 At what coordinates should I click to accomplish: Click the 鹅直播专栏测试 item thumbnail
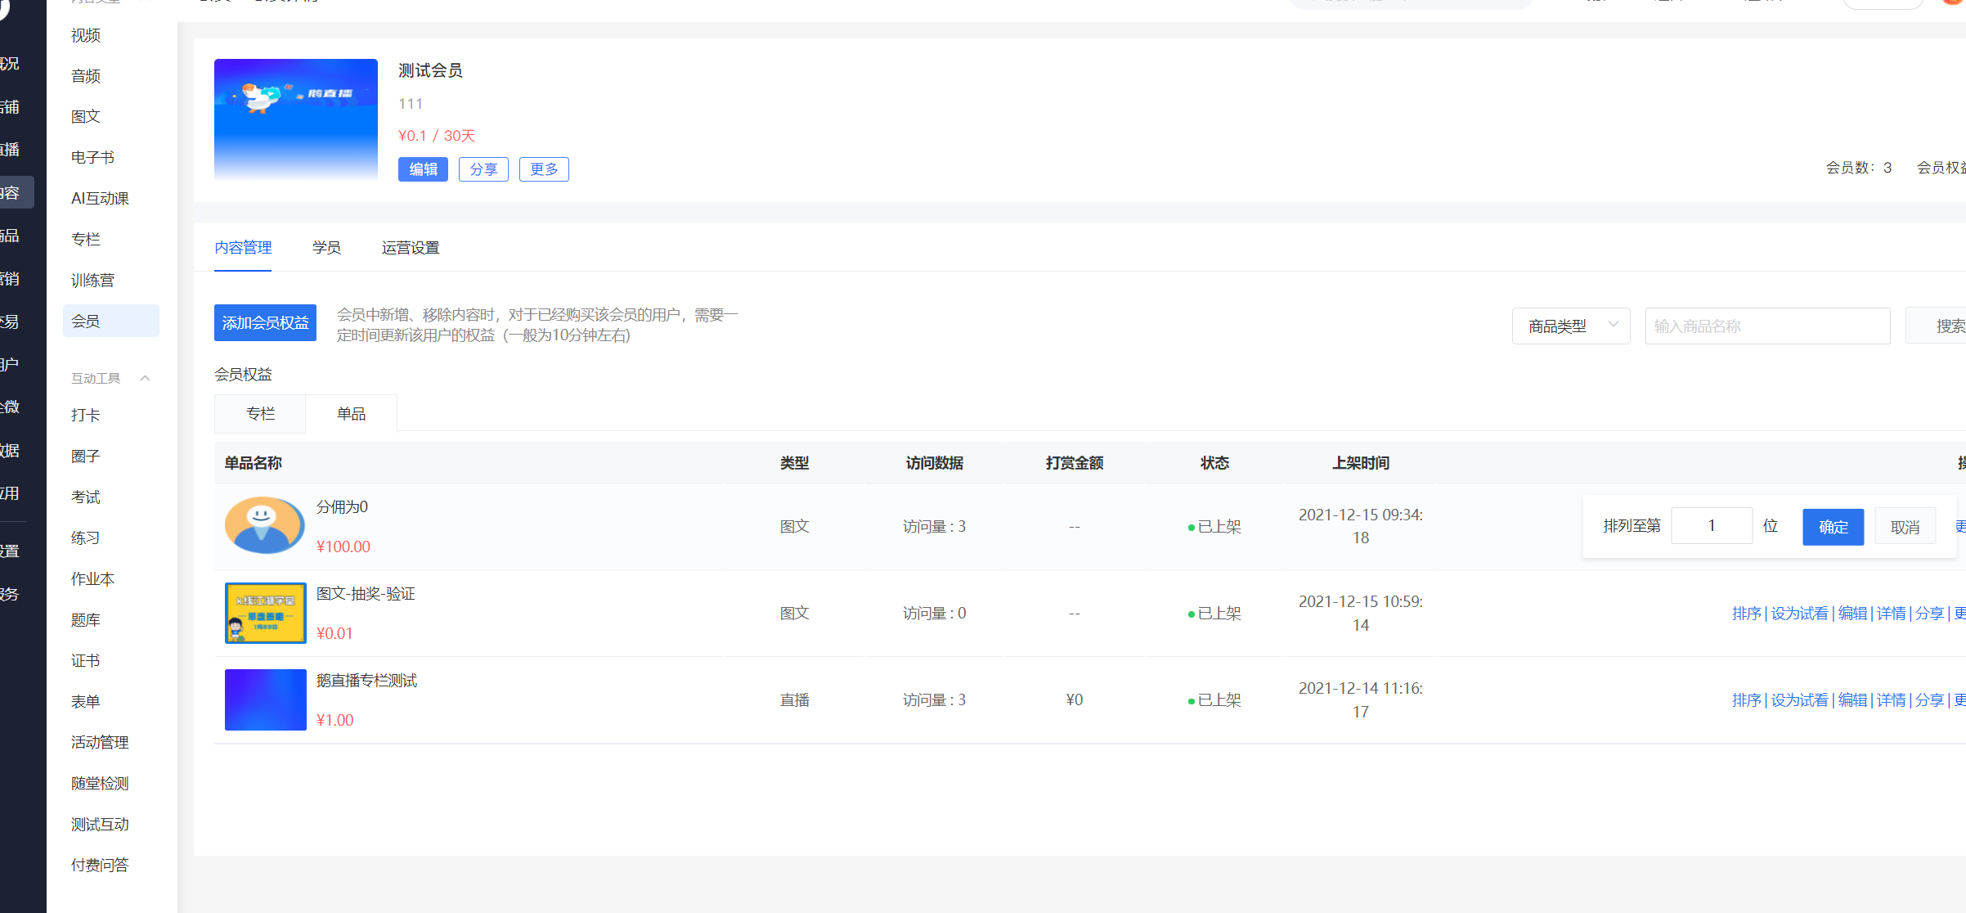pyautogui.click(x=265, y=699)
